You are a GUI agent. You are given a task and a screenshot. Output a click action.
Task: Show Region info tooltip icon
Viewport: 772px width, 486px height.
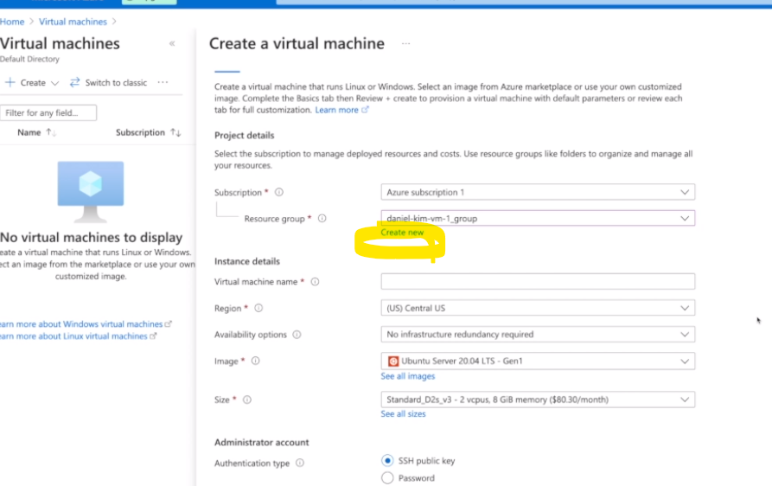click(x=258, y=308)
